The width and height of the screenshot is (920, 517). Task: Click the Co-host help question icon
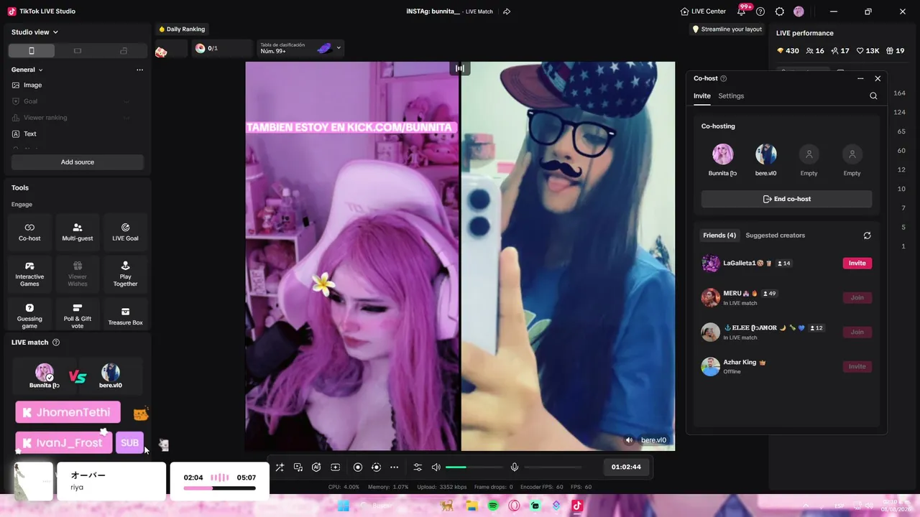coord(724,78)
